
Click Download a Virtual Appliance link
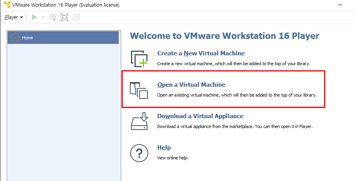201,116
